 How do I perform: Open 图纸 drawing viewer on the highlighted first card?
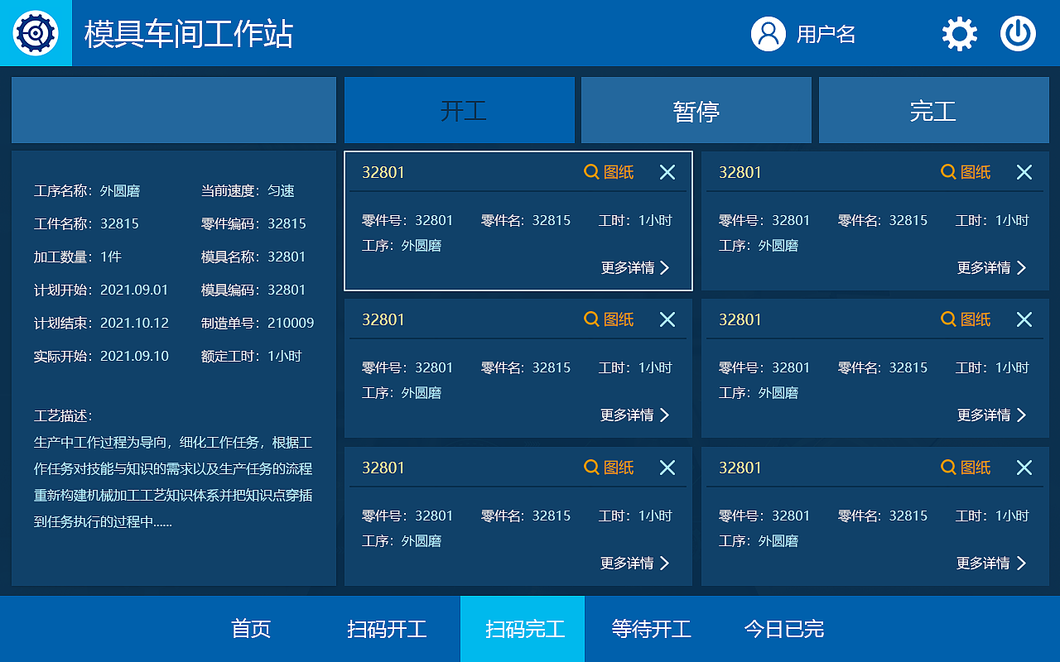[x=609, y=171]
